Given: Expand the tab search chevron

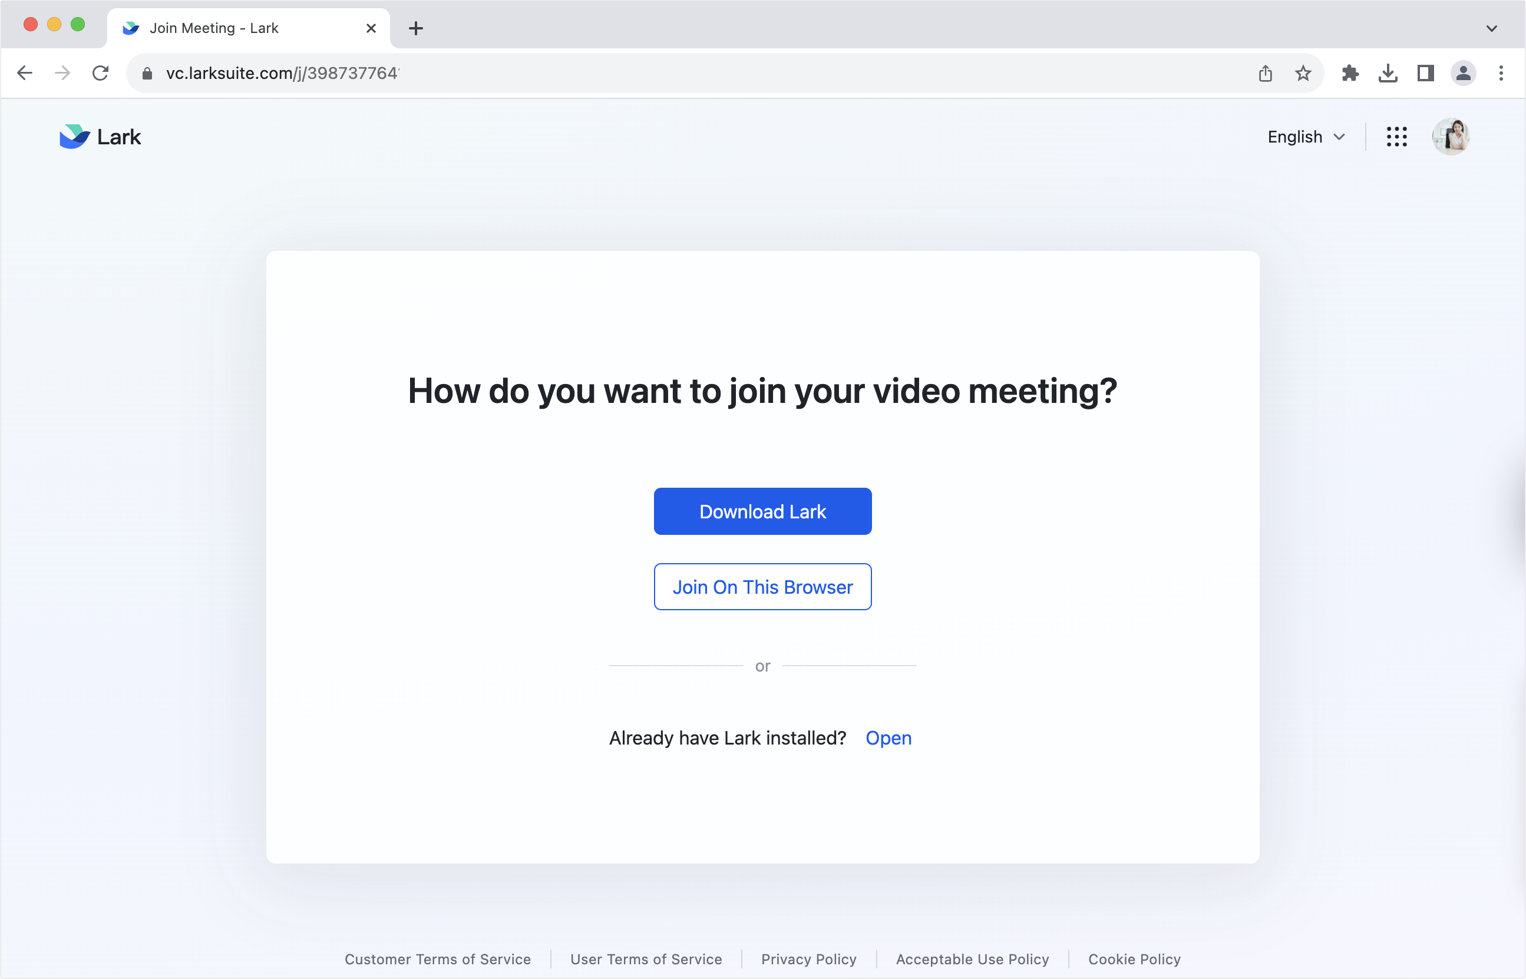Looking at the screenshot, I should pos(1492,28).
